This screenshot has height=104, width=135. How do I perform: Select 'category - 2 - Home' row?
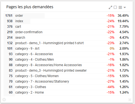(x=67, y=92)
